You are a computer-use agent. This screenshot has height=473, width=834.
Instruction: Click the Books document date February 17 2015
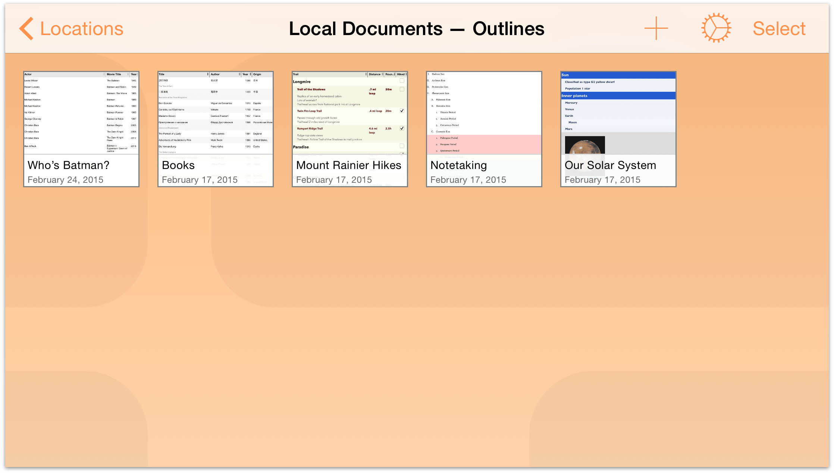point(199,179)
